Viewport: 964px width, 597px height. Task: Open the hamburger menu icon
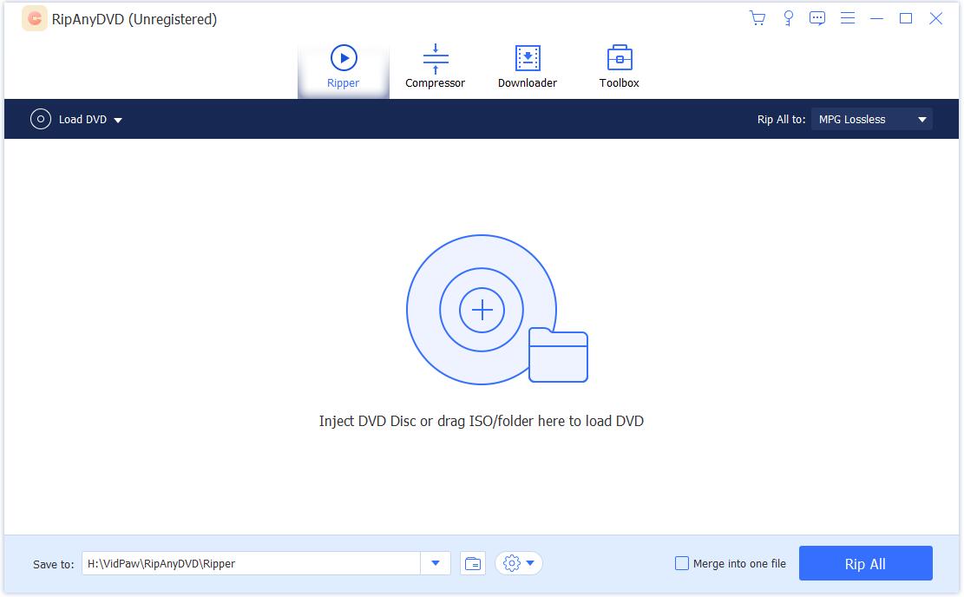pos(848,18)
